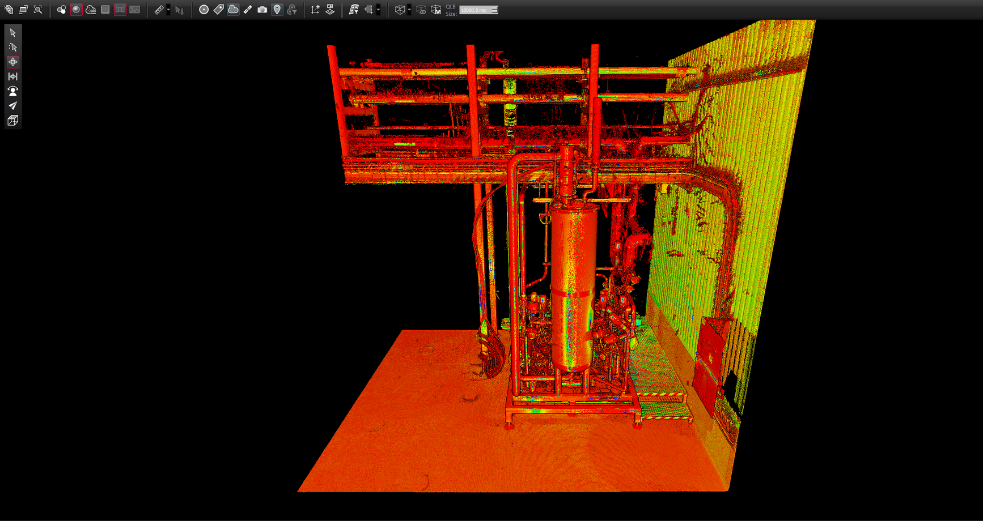
Task: Toggle the location pin markers button
Action: pos(277,10)
